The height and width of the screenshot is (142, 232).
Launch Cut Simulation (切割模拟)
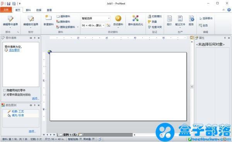pos(155,16)
